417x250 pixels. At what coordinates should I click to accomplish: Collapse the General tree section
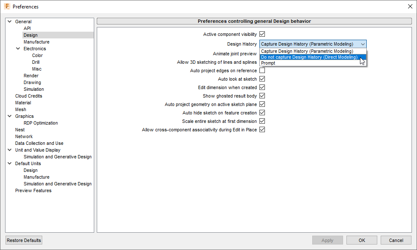pos(9,21)
